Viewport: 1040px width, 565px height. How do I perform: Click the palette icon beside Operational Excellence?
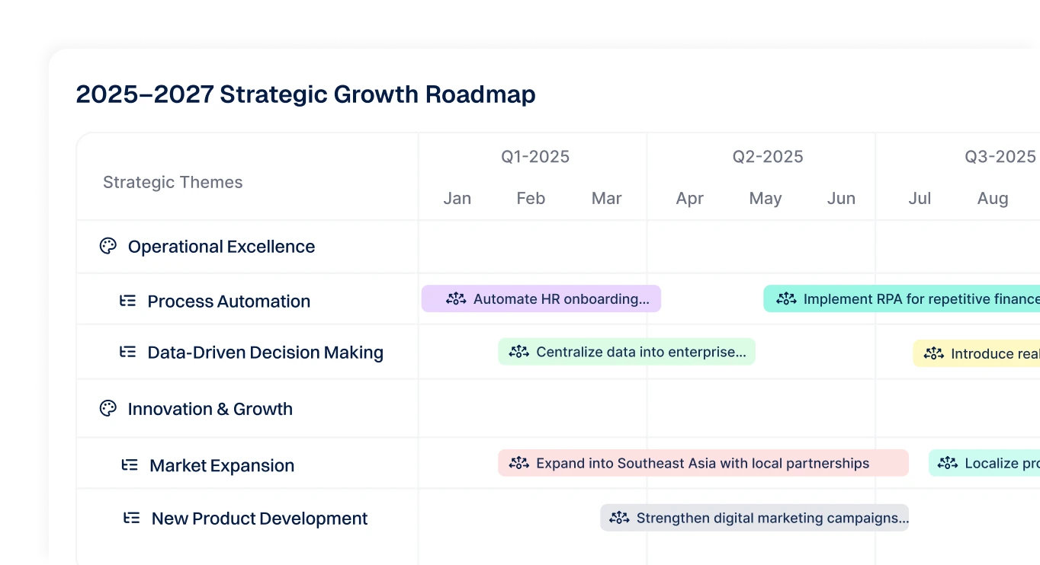point(108,246)
